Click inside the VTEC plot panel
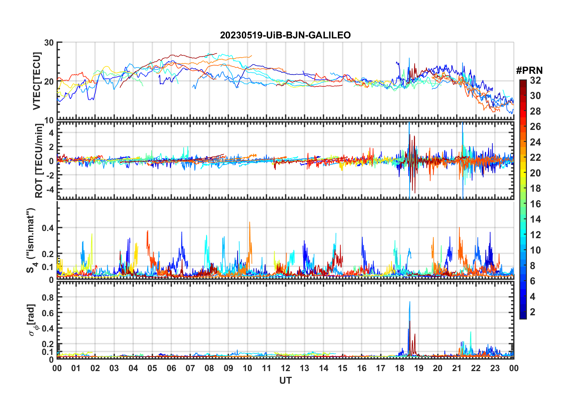 tap(285, 81)
